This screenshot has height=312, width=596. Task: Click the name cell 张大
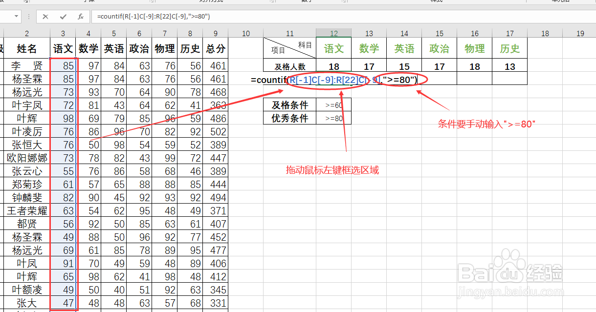(27, 303)
